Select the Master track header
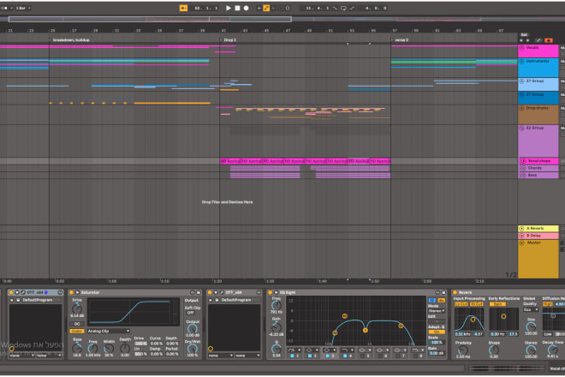The height and width of the screenshot is (377, 565). pyautogui.click(x=538, y=259)
